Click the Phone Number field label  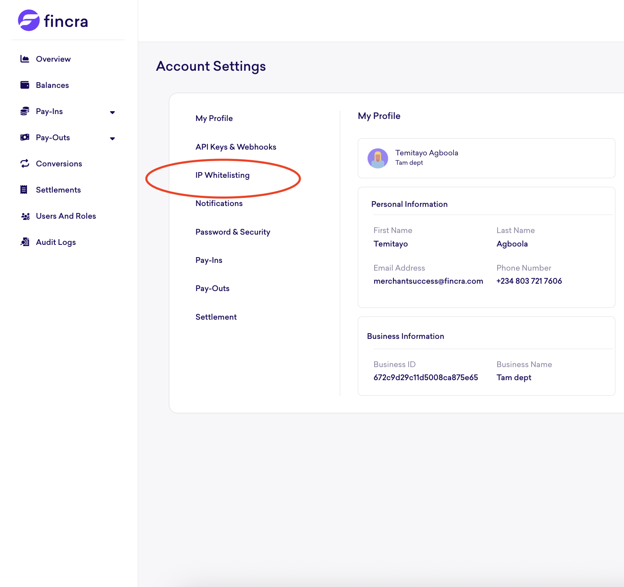[524, 268]
